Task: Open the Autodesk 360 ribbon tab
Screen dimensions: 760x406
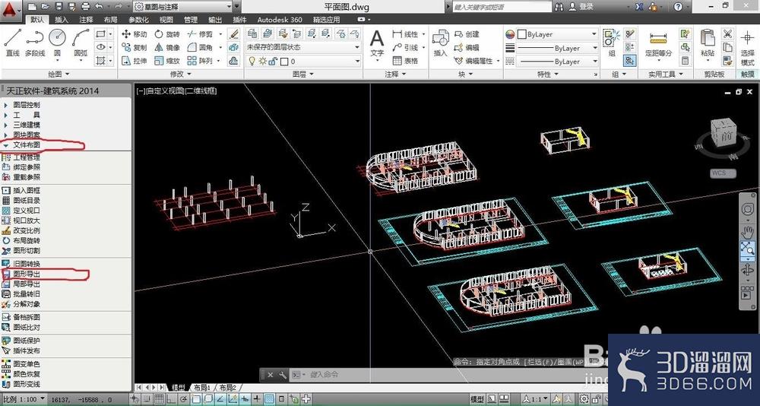Action: (x=279, y=20)
